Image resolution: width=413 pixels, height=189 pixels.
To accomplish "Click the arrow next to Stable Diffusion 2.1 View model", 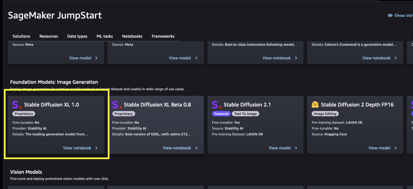I will tap(296, 148).
